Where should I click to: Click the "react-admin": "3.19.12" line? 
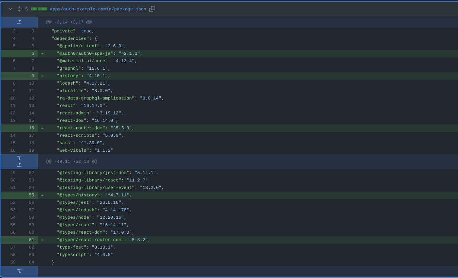coord(248,113)
